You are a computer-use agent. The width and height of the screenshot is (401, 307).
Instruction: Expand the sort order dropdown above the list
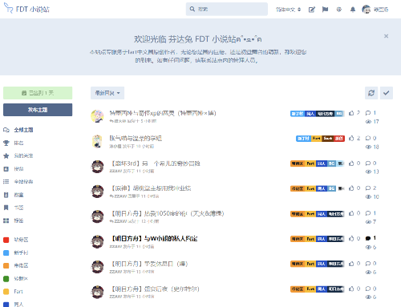[x=107, y=93]
